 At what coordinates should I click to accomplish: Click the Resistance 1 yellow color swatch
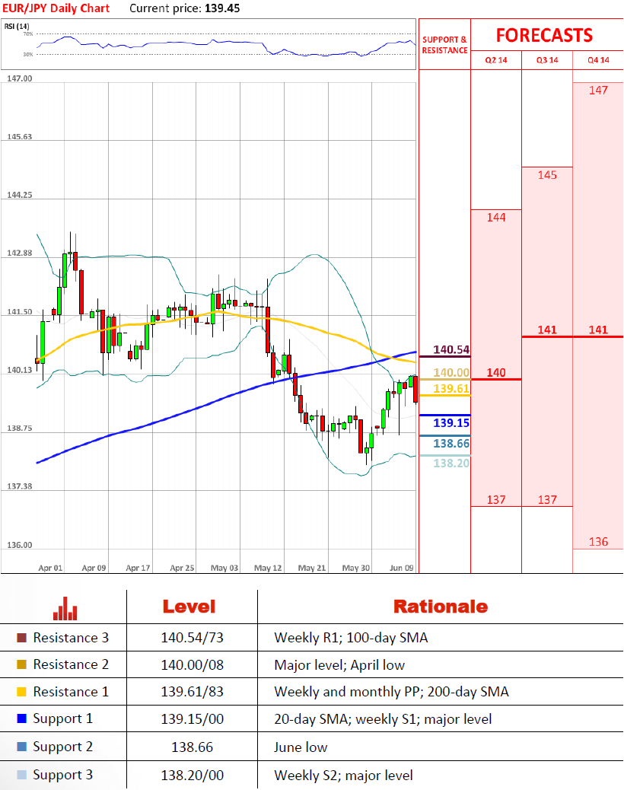[21, 692]
